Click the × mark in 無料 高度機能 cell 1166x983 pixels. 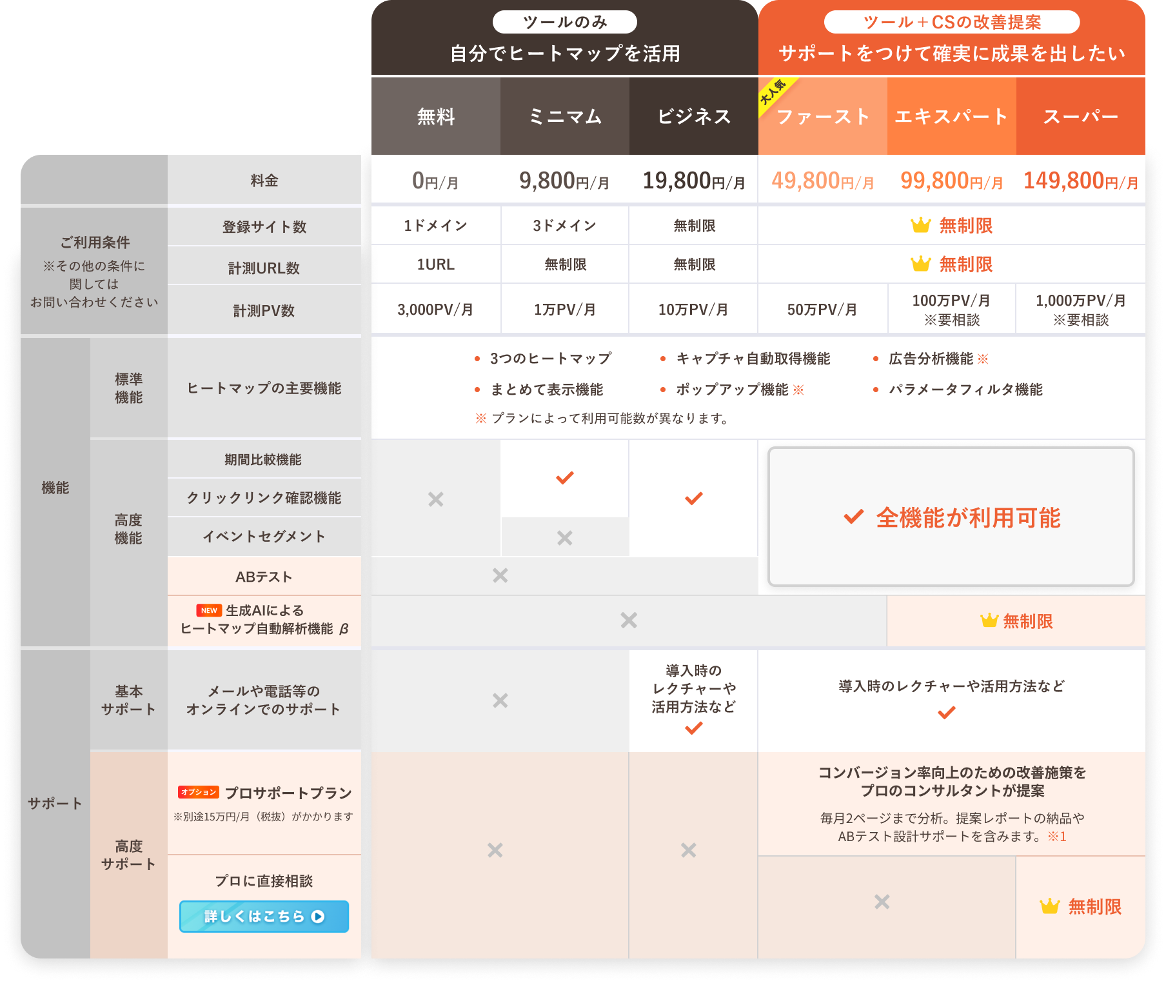(436, 499)
